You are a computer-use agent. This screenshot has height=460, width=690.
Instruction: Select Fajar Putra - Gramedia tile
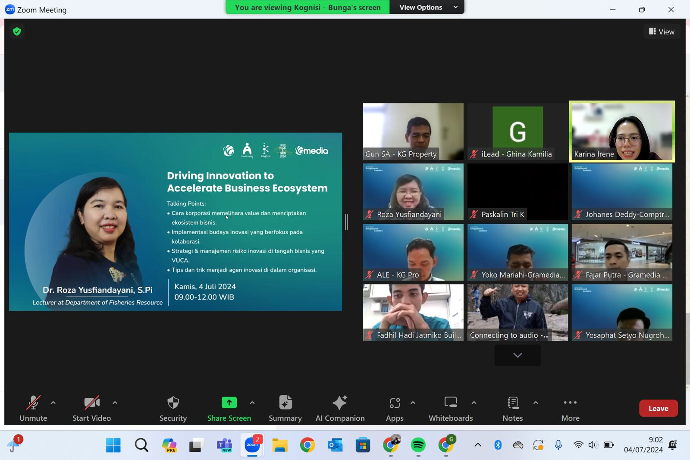point(622,252)
